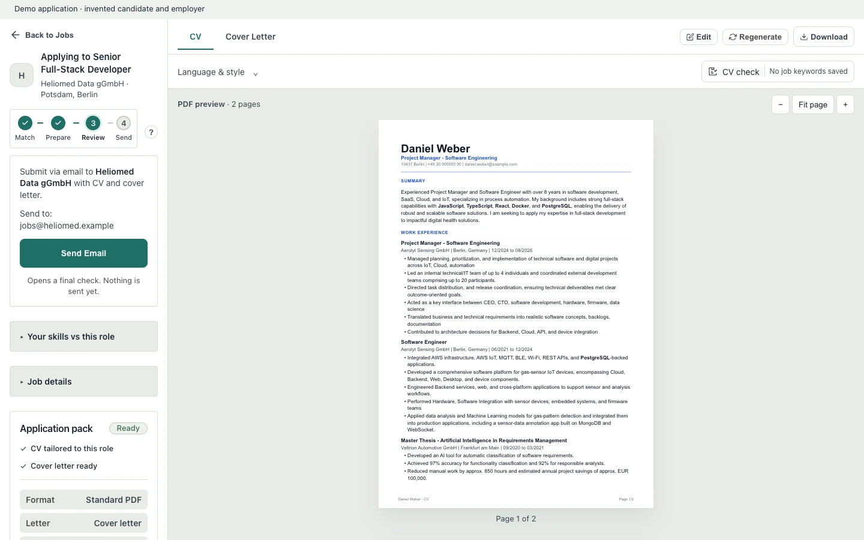The width and height of the screenshot is (864, 540).
Task: Zoom in the PDF preview with plus
Action: pos(845,104)
